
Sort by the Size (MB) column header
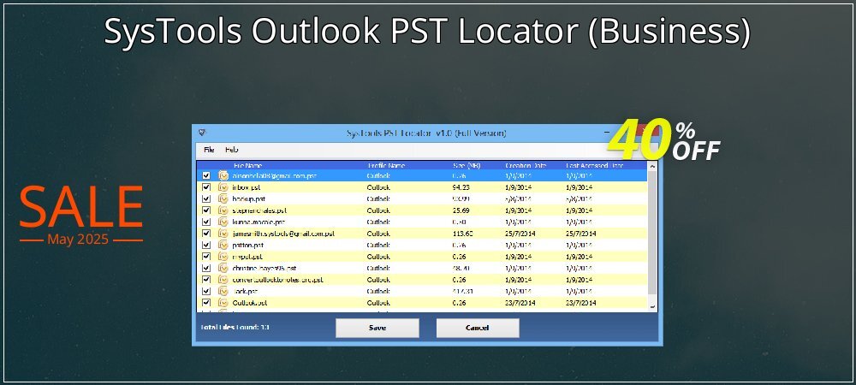click(x=467, y=165)
